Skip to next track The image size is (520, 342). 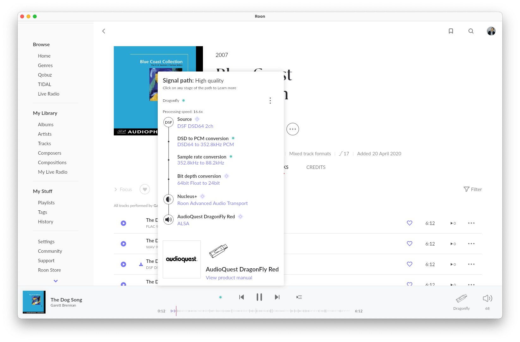277,297
